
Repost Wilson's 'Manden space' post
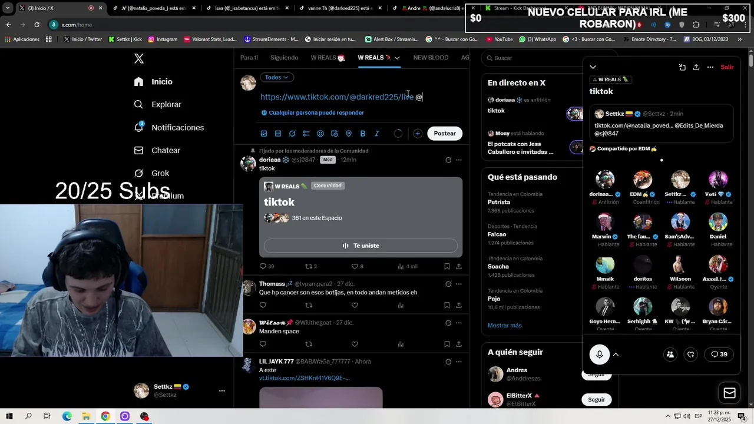point(309,344)
